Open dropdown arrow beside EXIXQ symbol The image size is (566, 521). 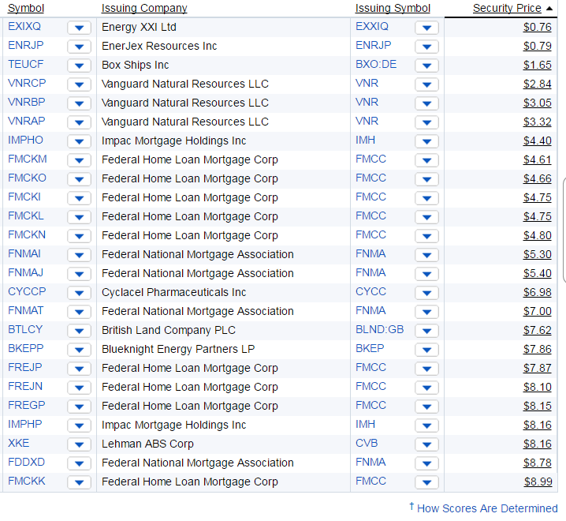pos(79,28)
